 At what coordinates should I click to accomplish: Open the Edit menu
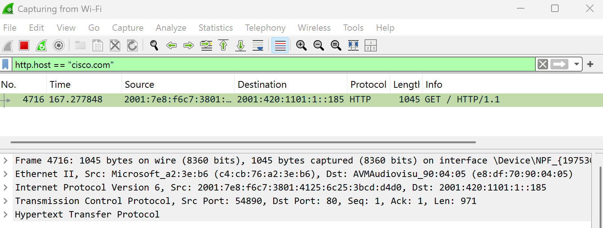coord(36,28)
